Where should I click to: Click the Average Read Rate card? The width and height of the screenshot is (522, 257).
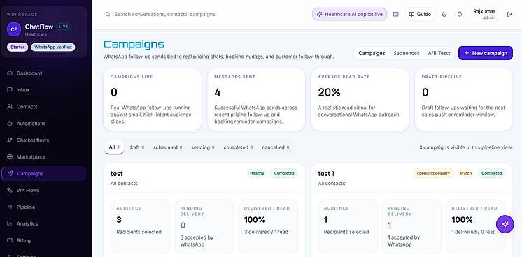click(x=360, y=100)
